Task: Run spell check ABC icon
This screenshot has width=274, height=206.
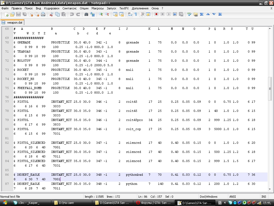Action: [189, 14]
